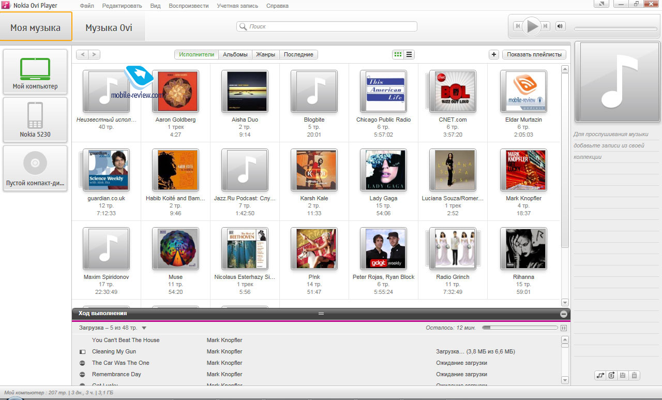This screenshot has width=662, height=400.
Task: Open the Maxim Spiridonov thumbnail
Action: click(107, 249)
